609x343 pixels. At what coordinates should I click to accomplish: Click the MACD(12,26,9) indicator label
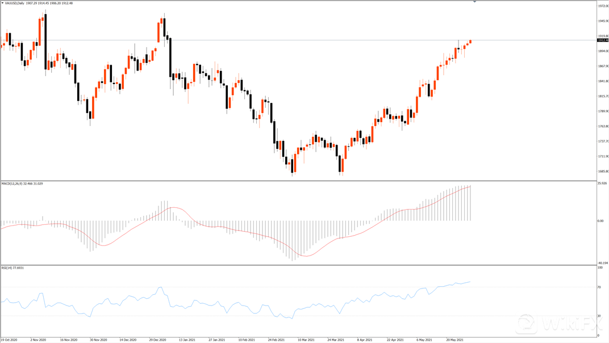click(14, 183)
